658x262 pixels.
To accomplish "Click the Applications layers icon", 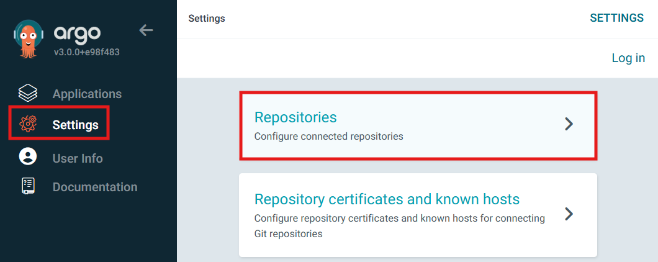I will coord(28,93).
